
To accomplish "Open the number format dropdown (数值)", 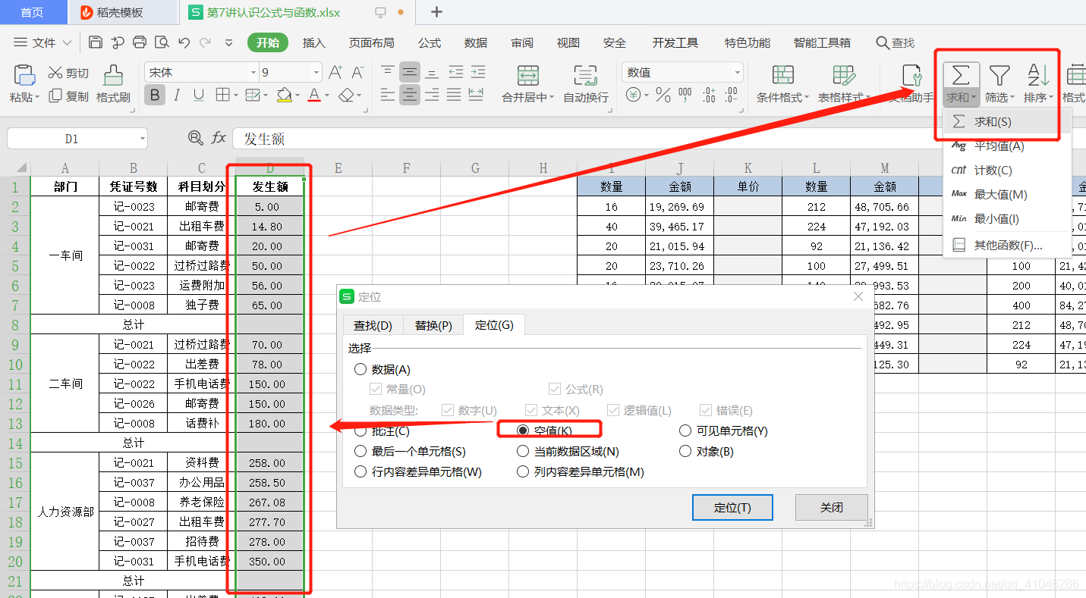I will click(x=737, y=73).
